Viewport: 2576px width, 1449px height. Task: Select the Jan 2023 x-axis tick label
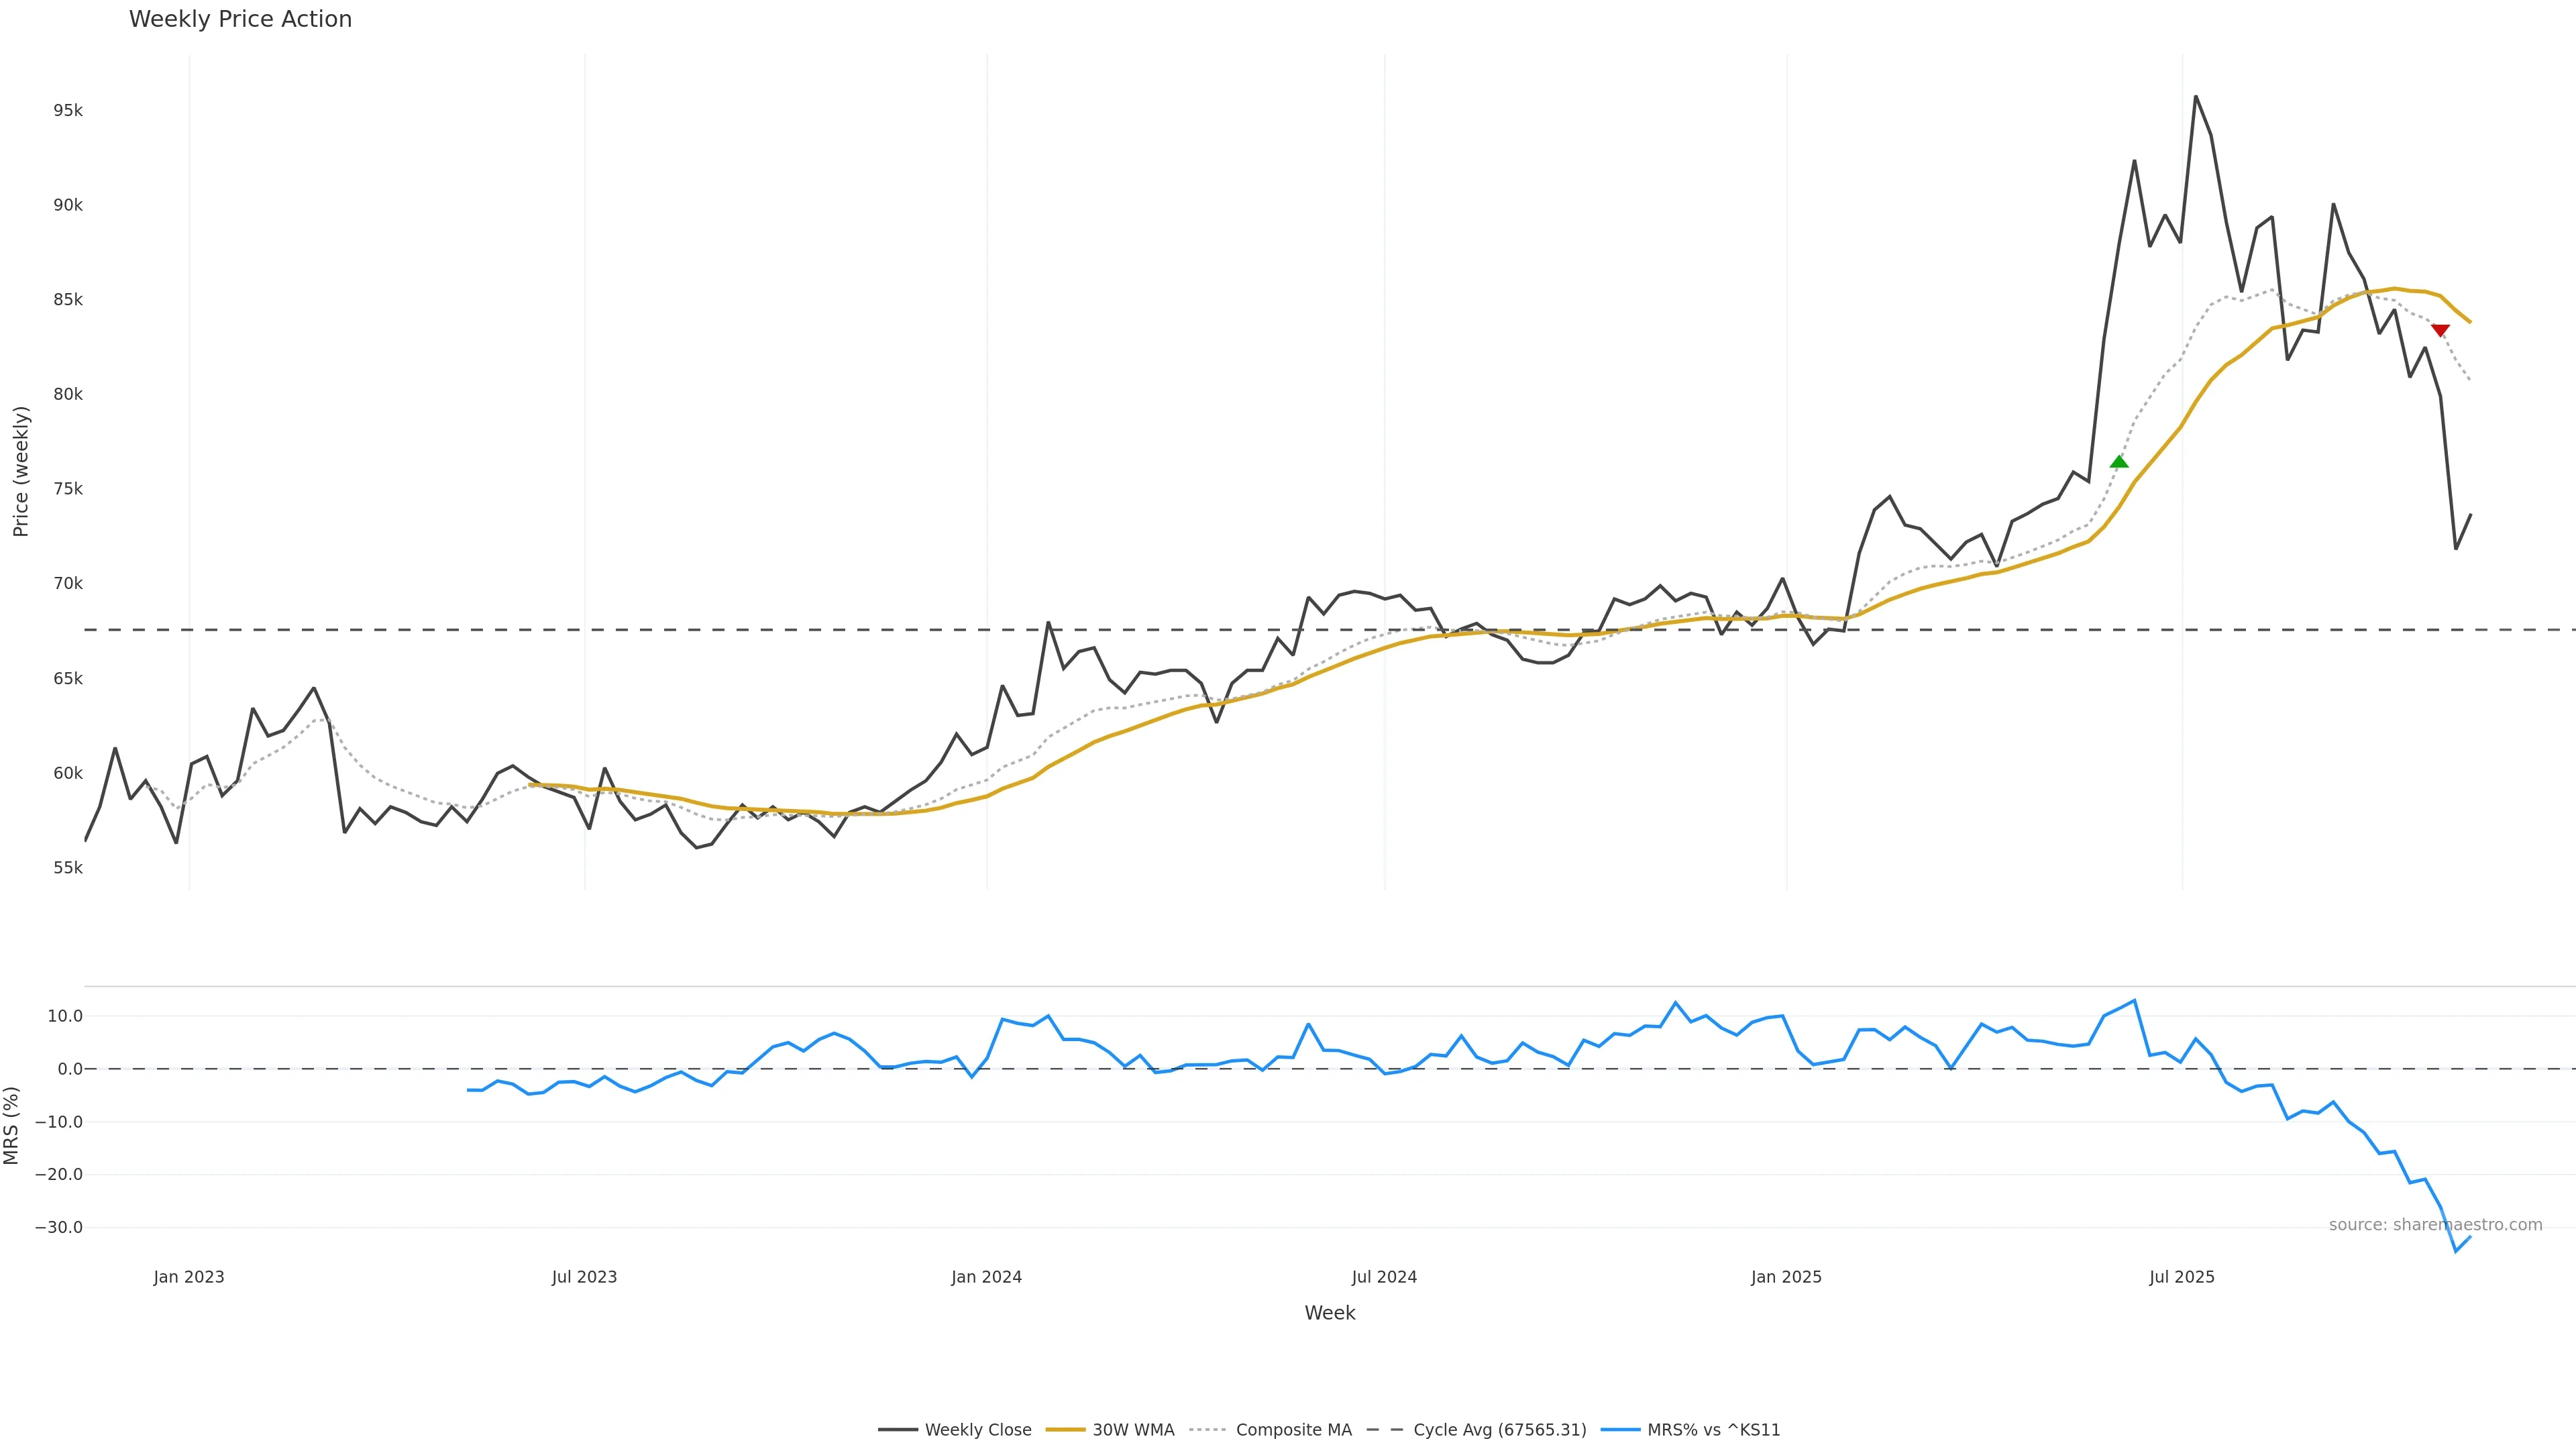tap(189, 1277)
